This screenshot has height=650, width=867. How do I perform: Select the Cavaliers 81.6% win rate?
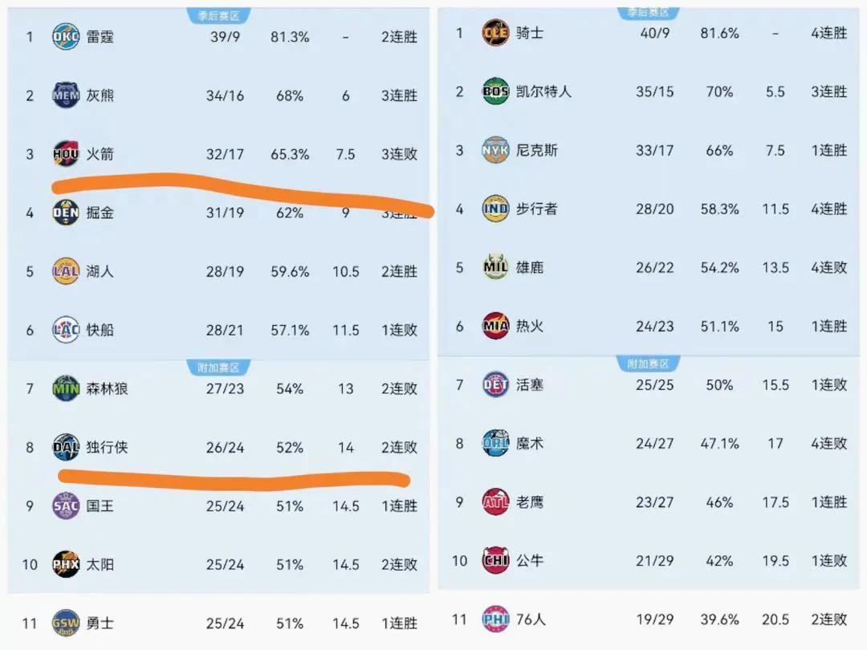coord(719,33)
